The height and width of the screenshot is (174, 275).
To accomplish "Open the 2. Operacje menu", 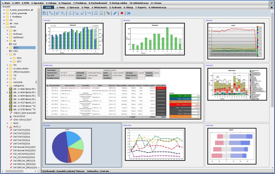I will (73, 7).
